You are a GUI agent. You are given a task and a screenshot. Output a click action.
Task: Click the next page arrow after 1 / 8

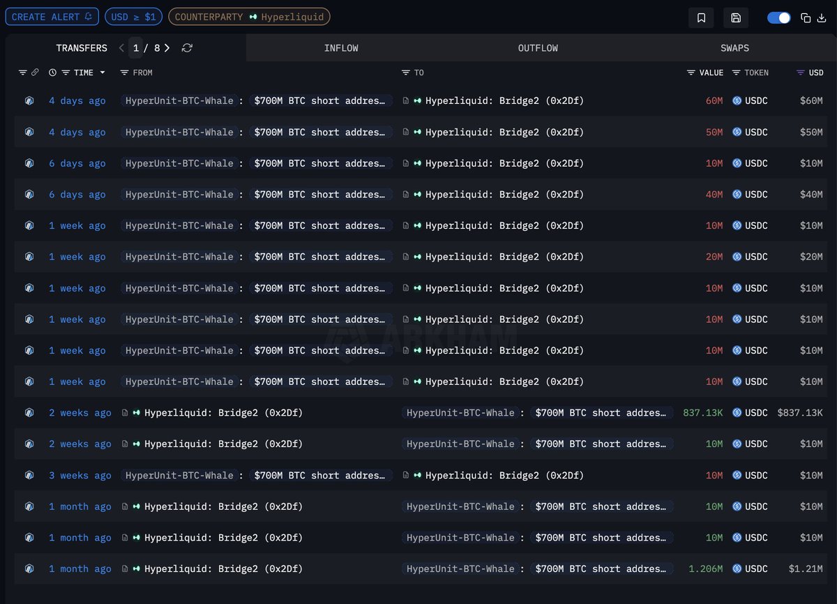pos(167,48)
